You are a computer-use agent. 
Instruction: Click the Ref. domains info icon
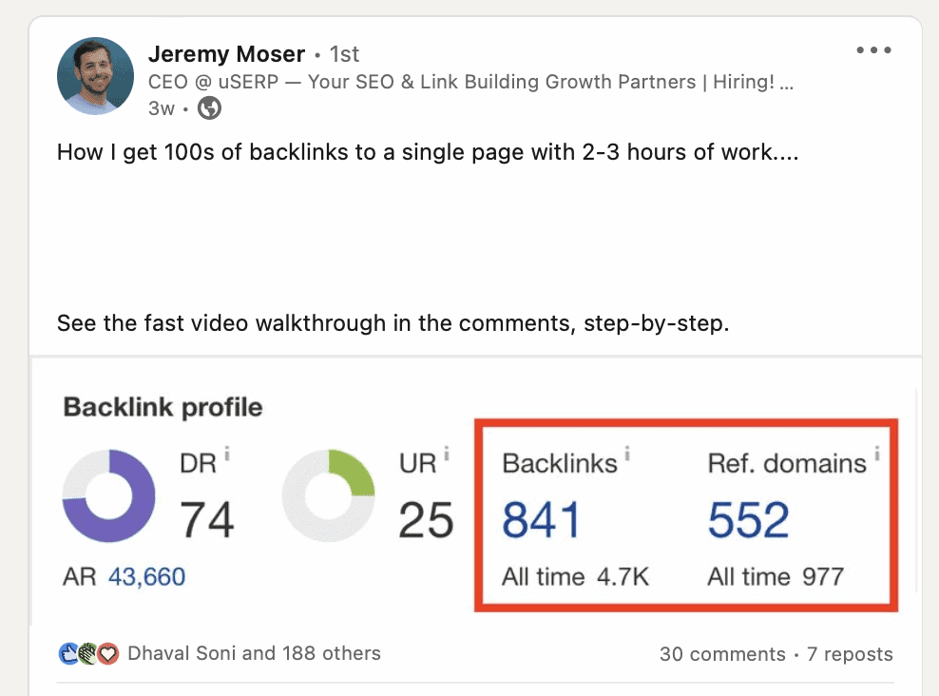[x=876, y=454]
